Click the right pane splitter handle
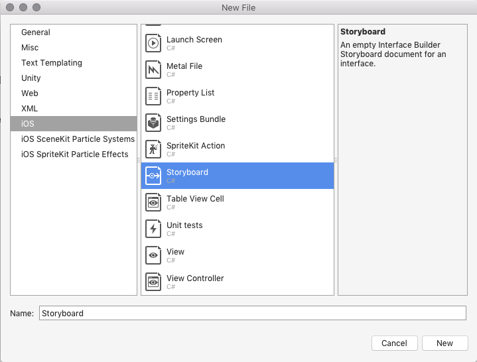Viewport: 477px width, 362px height. [x=336, y=160]
